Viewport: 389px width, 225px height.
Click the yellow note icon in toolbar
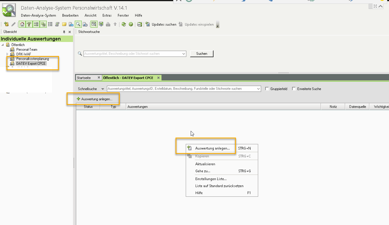click(x=64, y=24)
